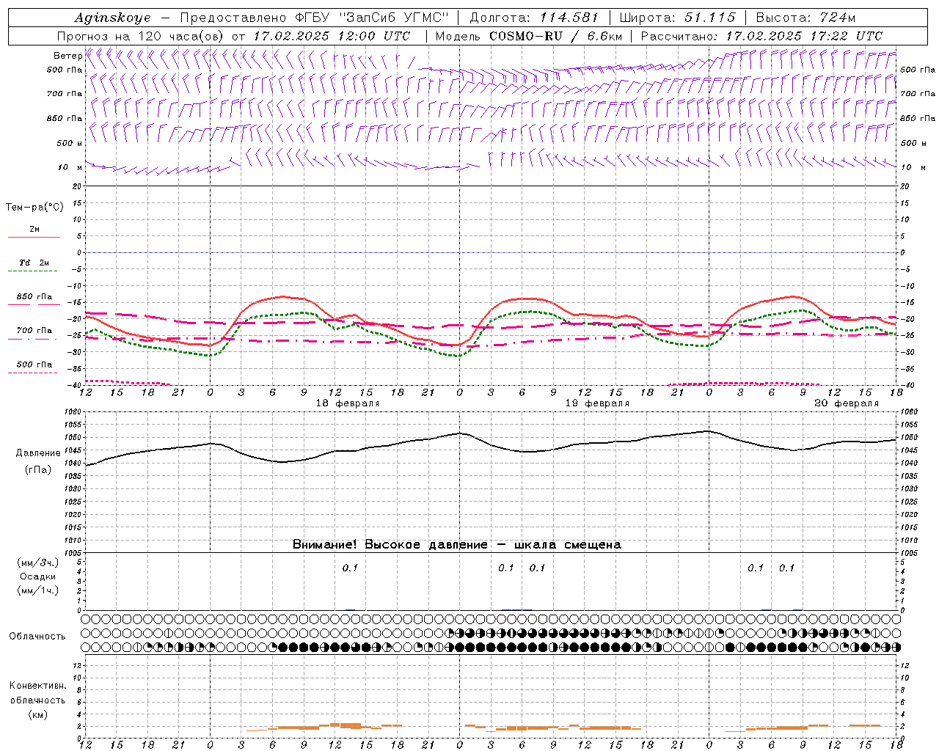Click the 19 февраля date label
Image resolution: width=939 pixels, height=751 pixels.
(597, 403)
